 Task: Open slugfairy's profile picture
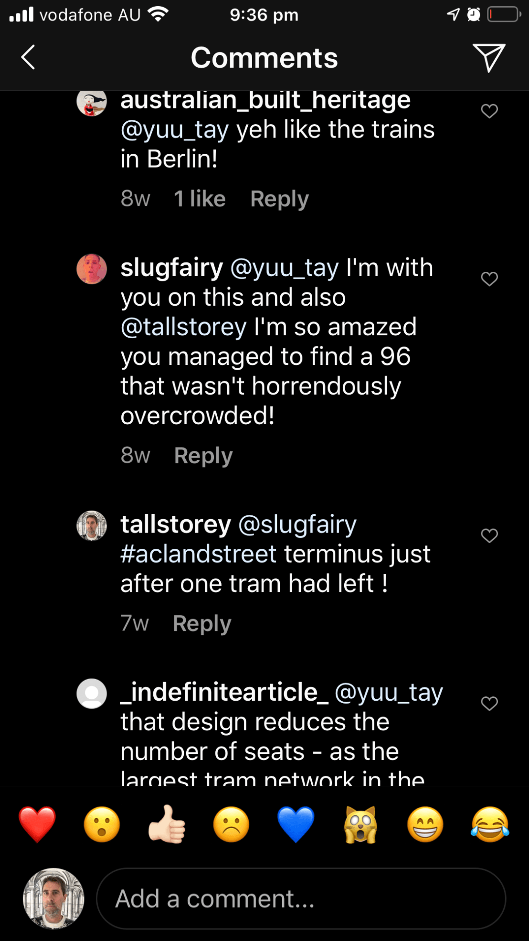(x=92, y=269)
